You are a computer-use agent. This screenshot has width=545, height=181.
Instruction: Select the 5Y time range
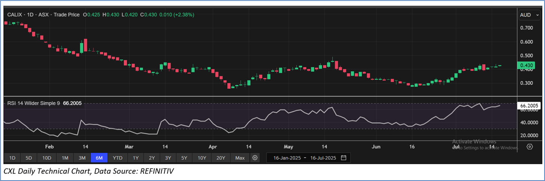(x=184, y=158)
